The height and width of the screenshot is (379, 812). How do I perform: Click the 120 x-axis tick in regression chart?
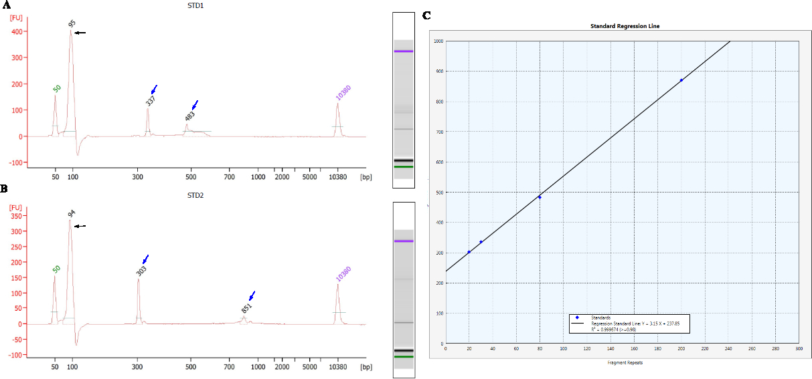click(x=586, y=348)
